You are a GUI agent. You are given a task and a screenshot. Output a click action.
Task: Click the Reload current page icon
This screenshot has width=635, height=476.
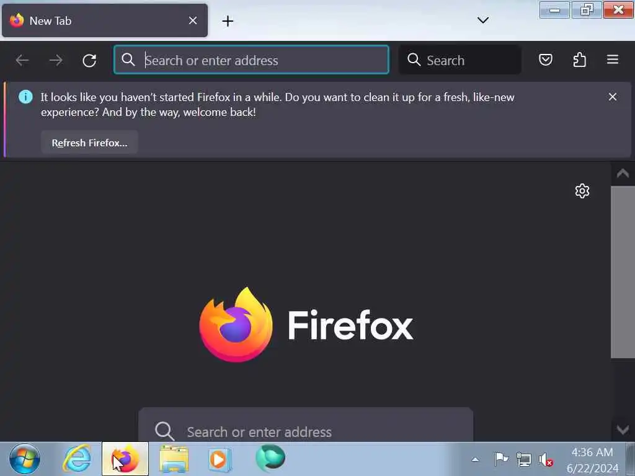[89, 61]
